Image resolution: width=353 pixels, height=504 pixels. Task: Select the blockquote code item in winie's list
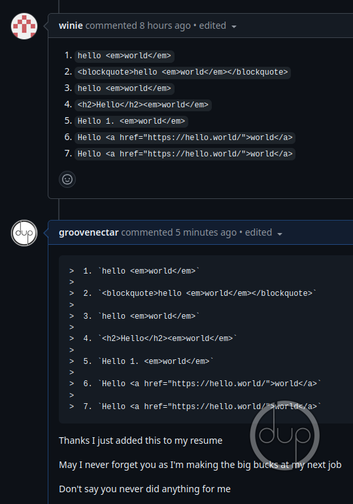click(x=182, y=72)
